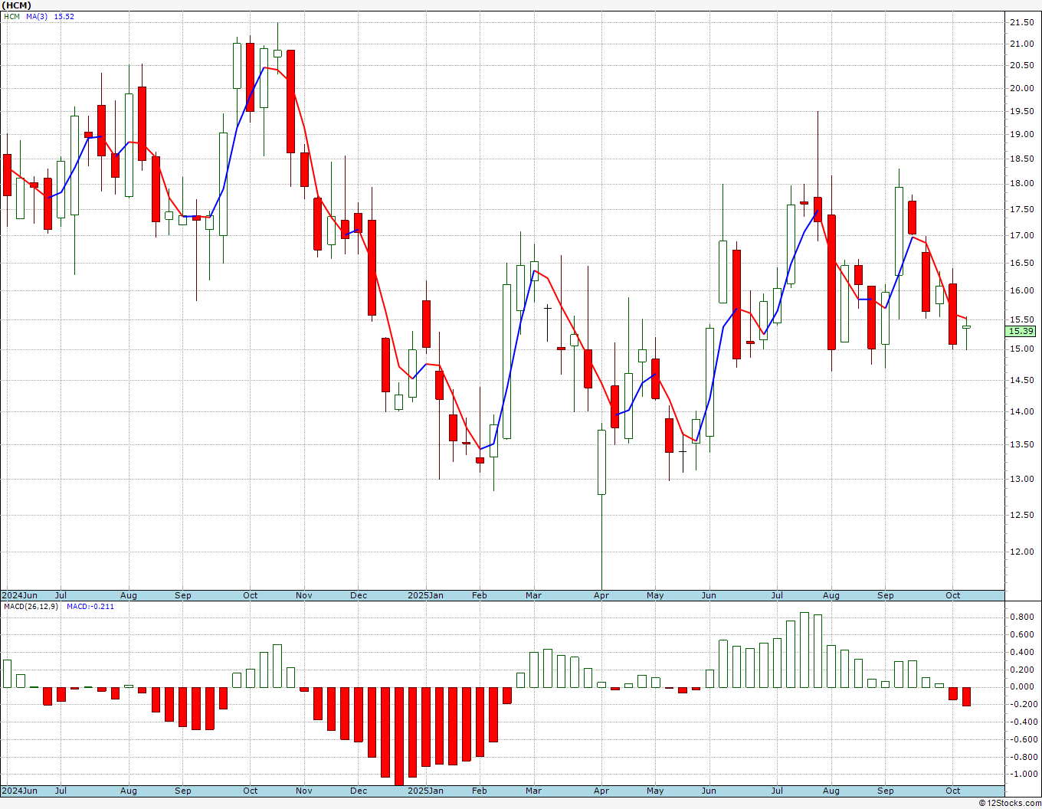
Task: Click Apr on the price chart time axis
Action: [x=601, y=596]
